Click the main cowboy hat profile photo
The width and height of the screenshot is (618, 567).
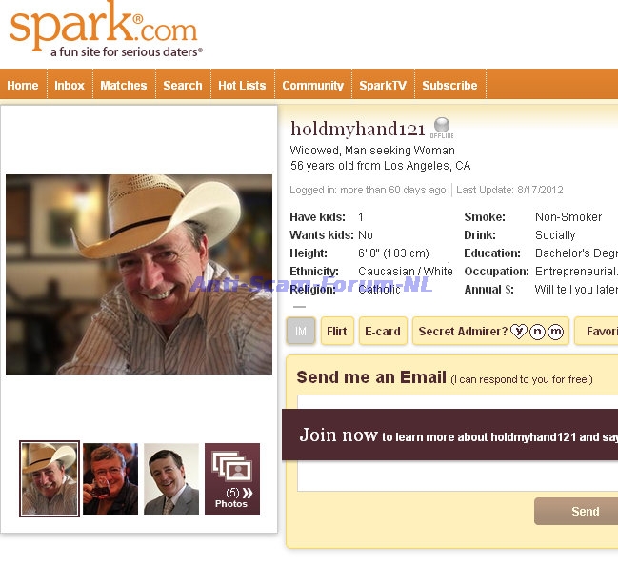pyautogui.click(x=139, y=274)
